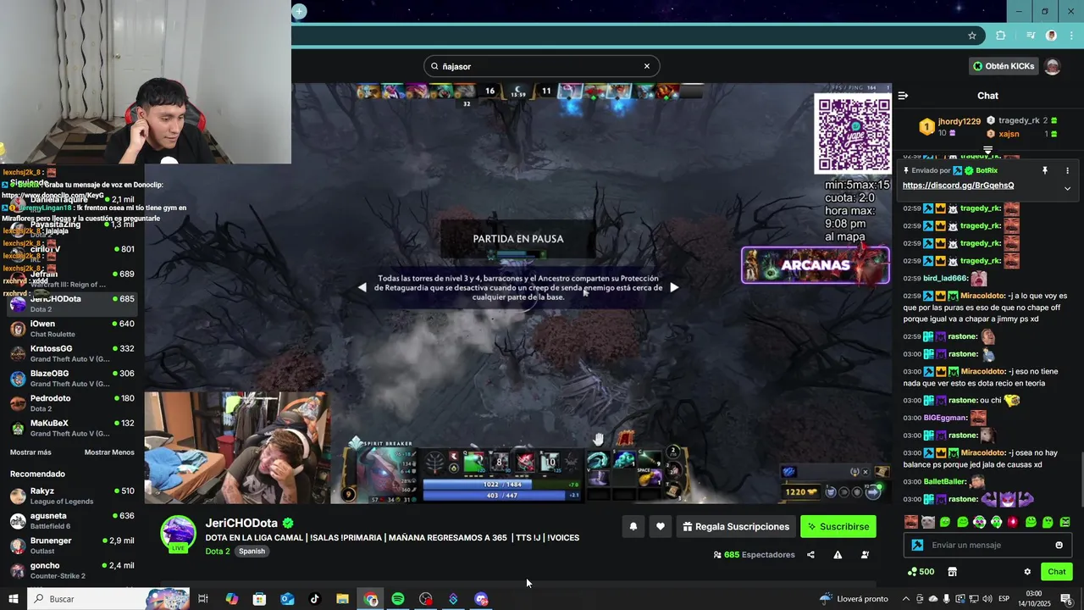Open the emoji picker in the chat box

(x=1059, y=545)
